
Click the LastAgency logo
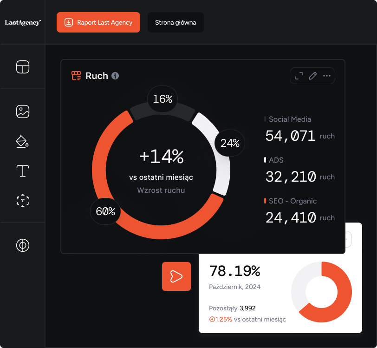(23, 22)
